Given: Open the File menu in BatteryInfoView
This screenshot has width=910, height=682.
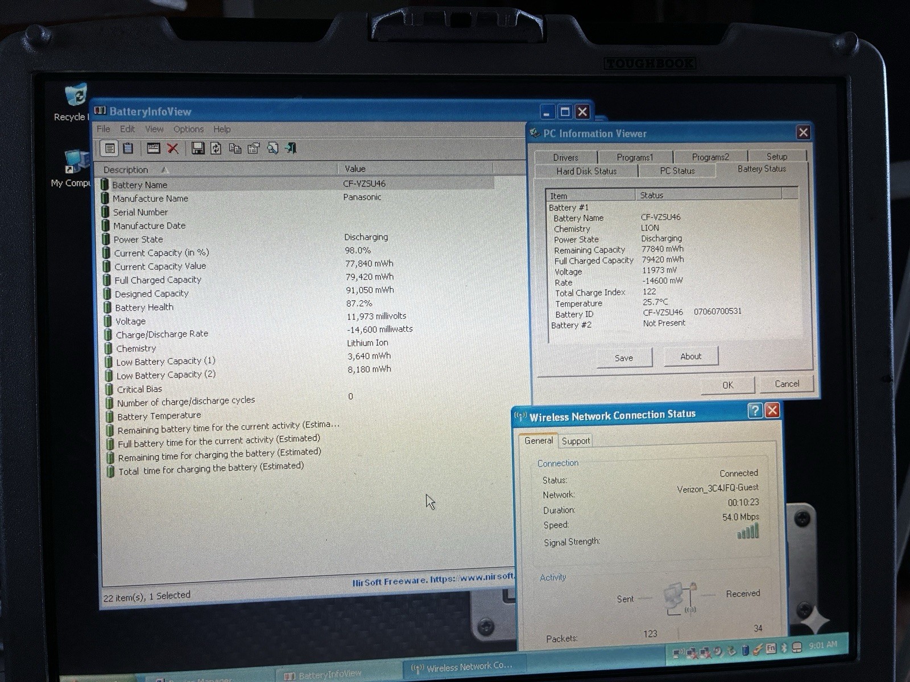Looking at the screenshot, I should (104, 129).
